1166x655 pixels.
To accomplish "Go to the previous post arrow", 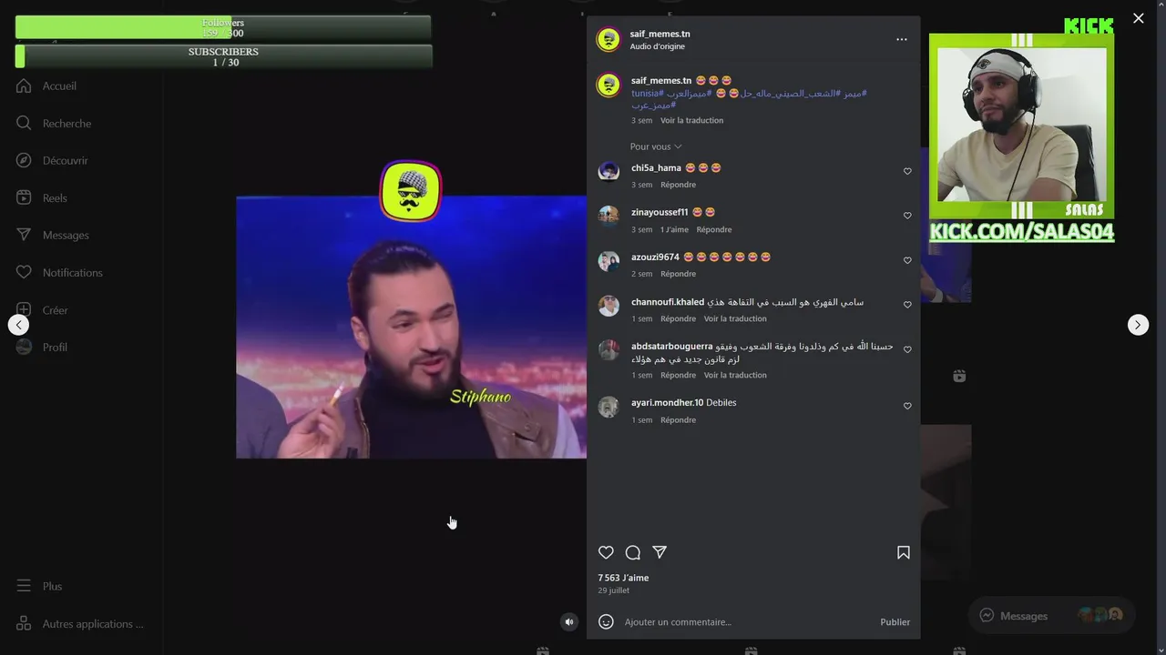I will (x=18, y=325).
